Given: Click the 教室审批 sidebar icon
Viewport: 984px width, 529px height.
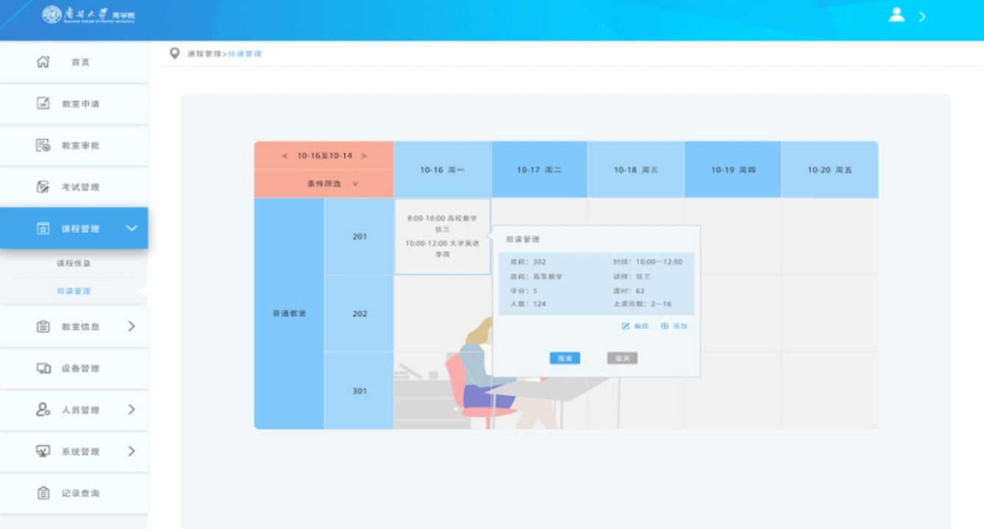Looking at the screenshot, I should coord(43,145).
